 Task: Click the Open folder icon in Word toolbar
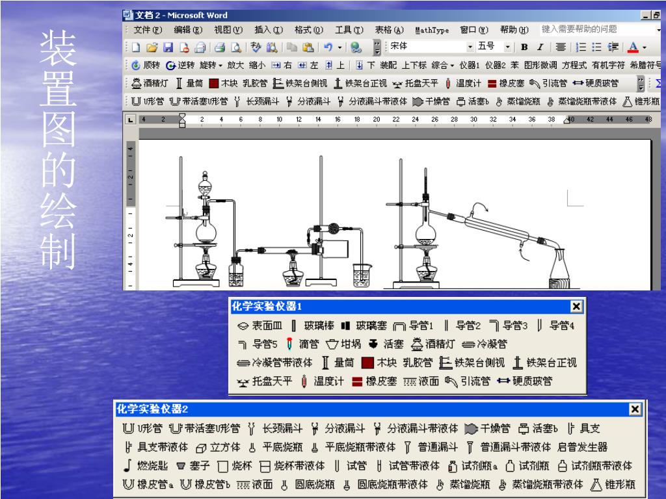pyautogui.click(x=152, y=47)
